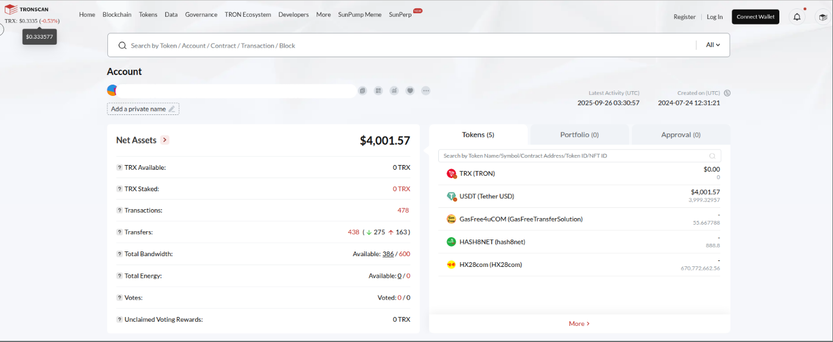The image size is (833, 342).
Task: Show help for Total Bandwidth
Action: click(x=119, y=254)
